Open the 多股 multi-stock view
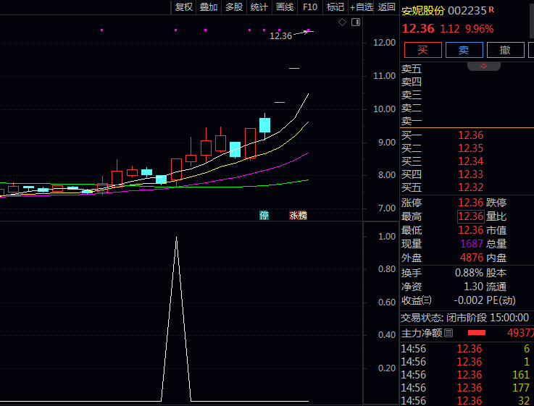 pos(234,7)
